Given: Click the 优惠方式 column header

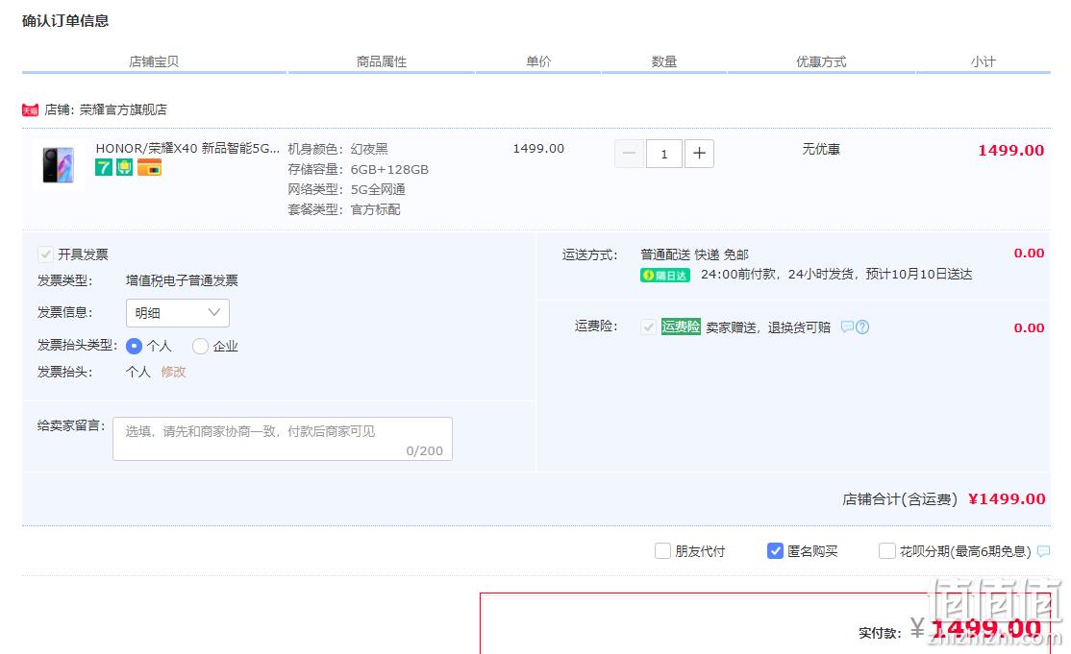Looking at the screenshot, I should point(821,61).
